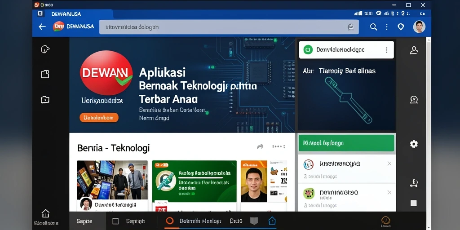Select the Drco item in bottom bar

point(236,221)
